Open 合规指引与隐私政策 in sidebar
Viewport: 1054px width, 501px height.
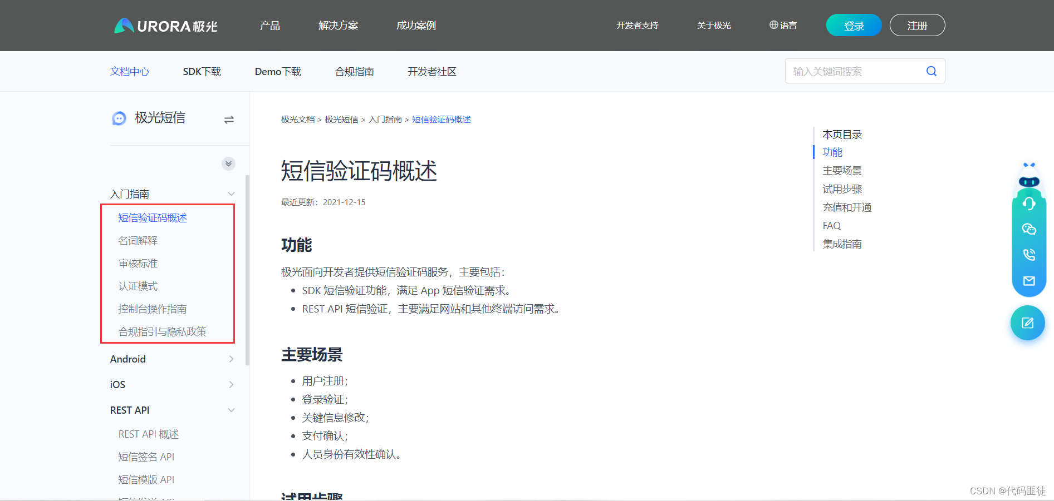163,332
